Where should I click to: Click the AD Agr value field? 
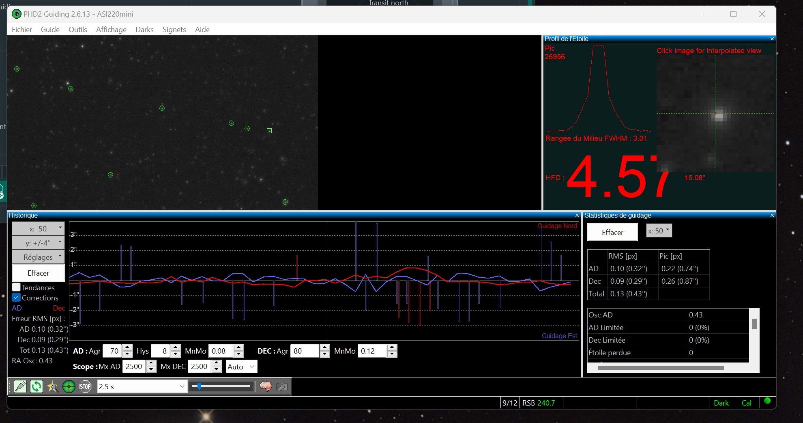113,351
